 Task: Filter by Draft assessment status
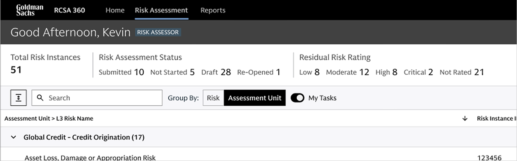pos(216,72)
